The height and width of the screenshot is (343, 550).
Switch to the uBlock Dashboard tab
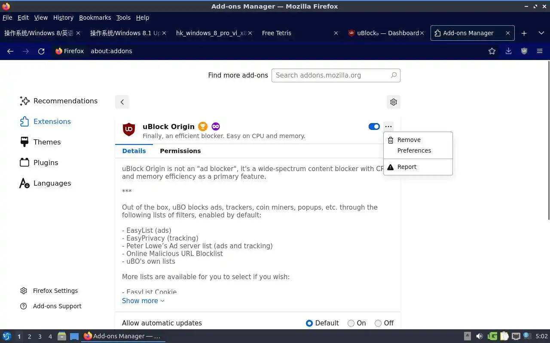point(386,33)
